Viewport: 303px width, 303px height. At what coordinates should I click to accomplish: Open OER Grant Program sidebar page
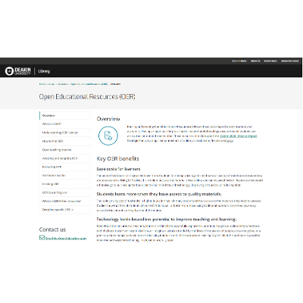coord(65,192)
